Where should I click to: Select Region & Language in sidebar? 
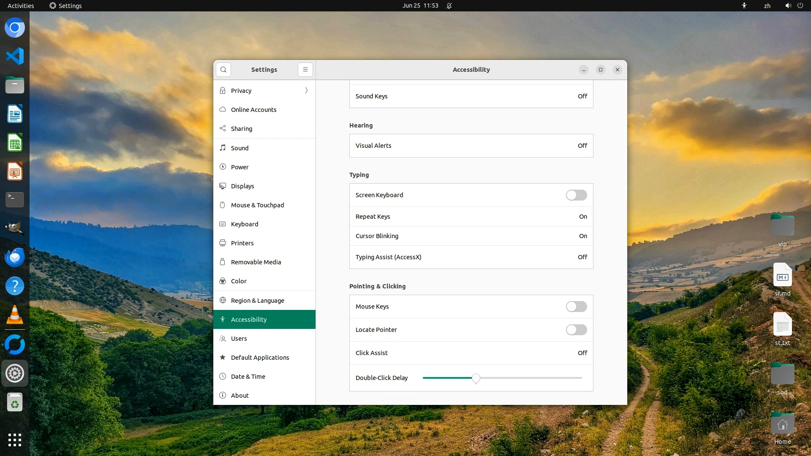257,301
